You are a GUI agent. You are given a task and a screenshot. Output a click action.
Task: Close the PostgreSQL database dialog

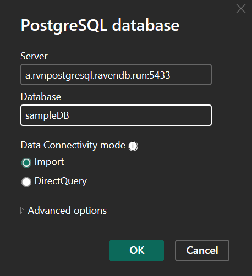coord(241,9)
